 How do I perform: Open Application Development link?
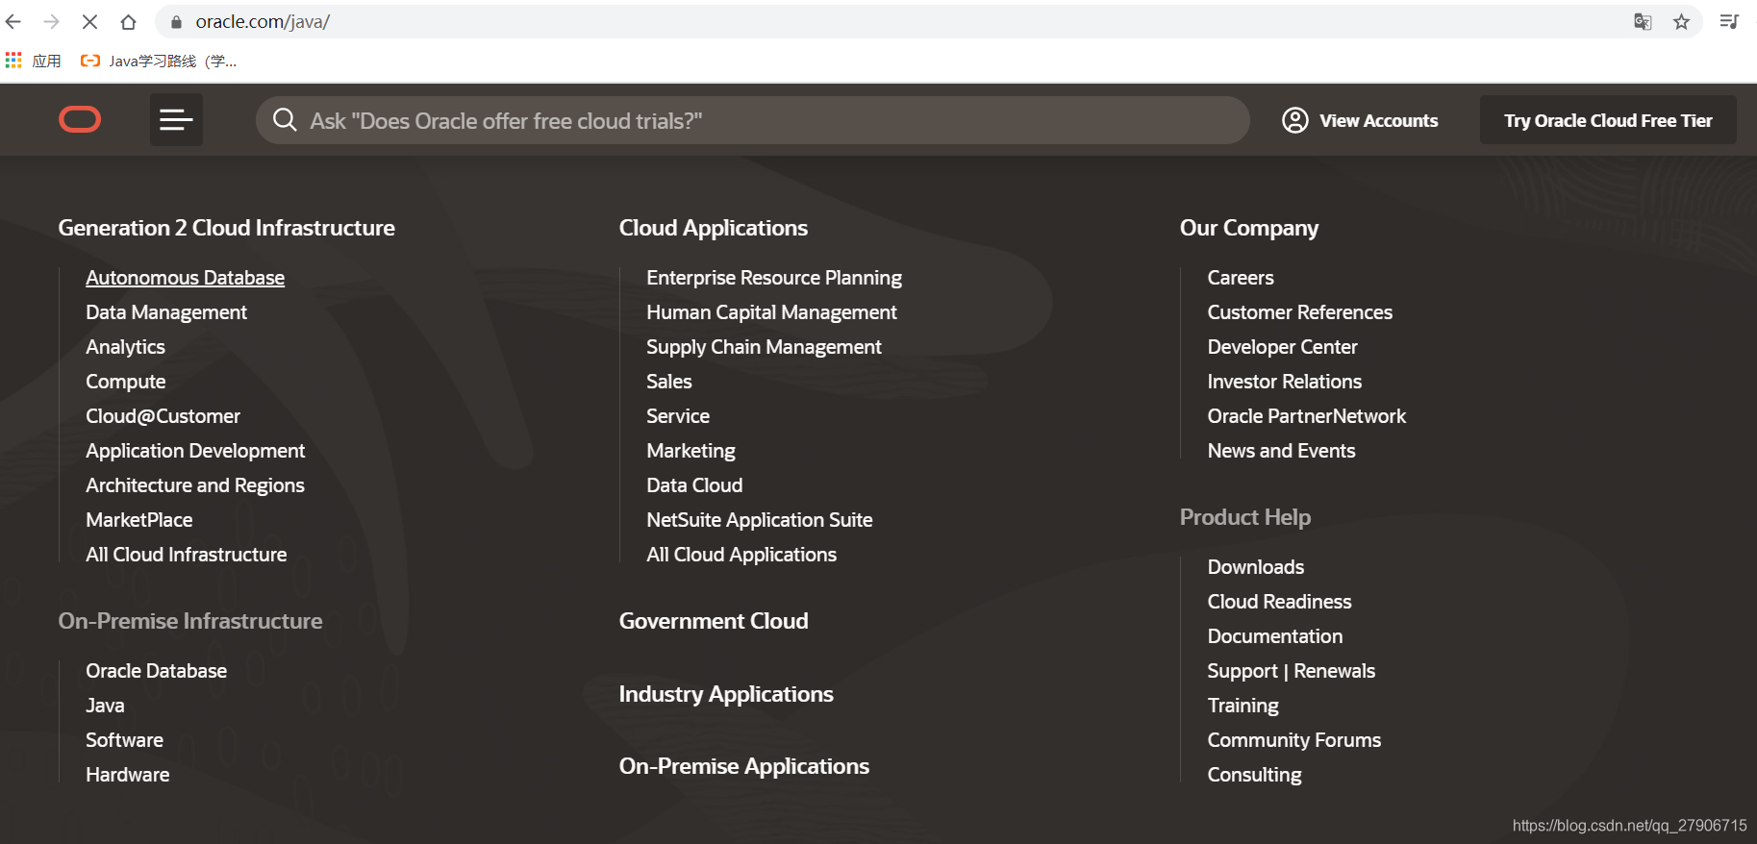click(195, 451)
